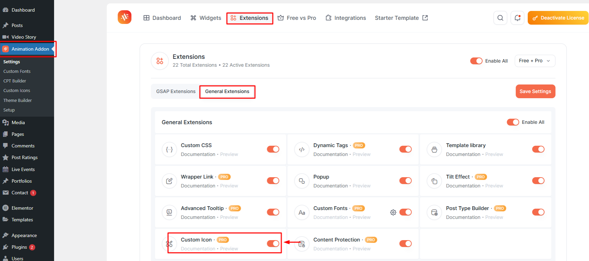This screenshot has height=261, width=589.
Task: Open Starter Template external link
Action: 401,18
